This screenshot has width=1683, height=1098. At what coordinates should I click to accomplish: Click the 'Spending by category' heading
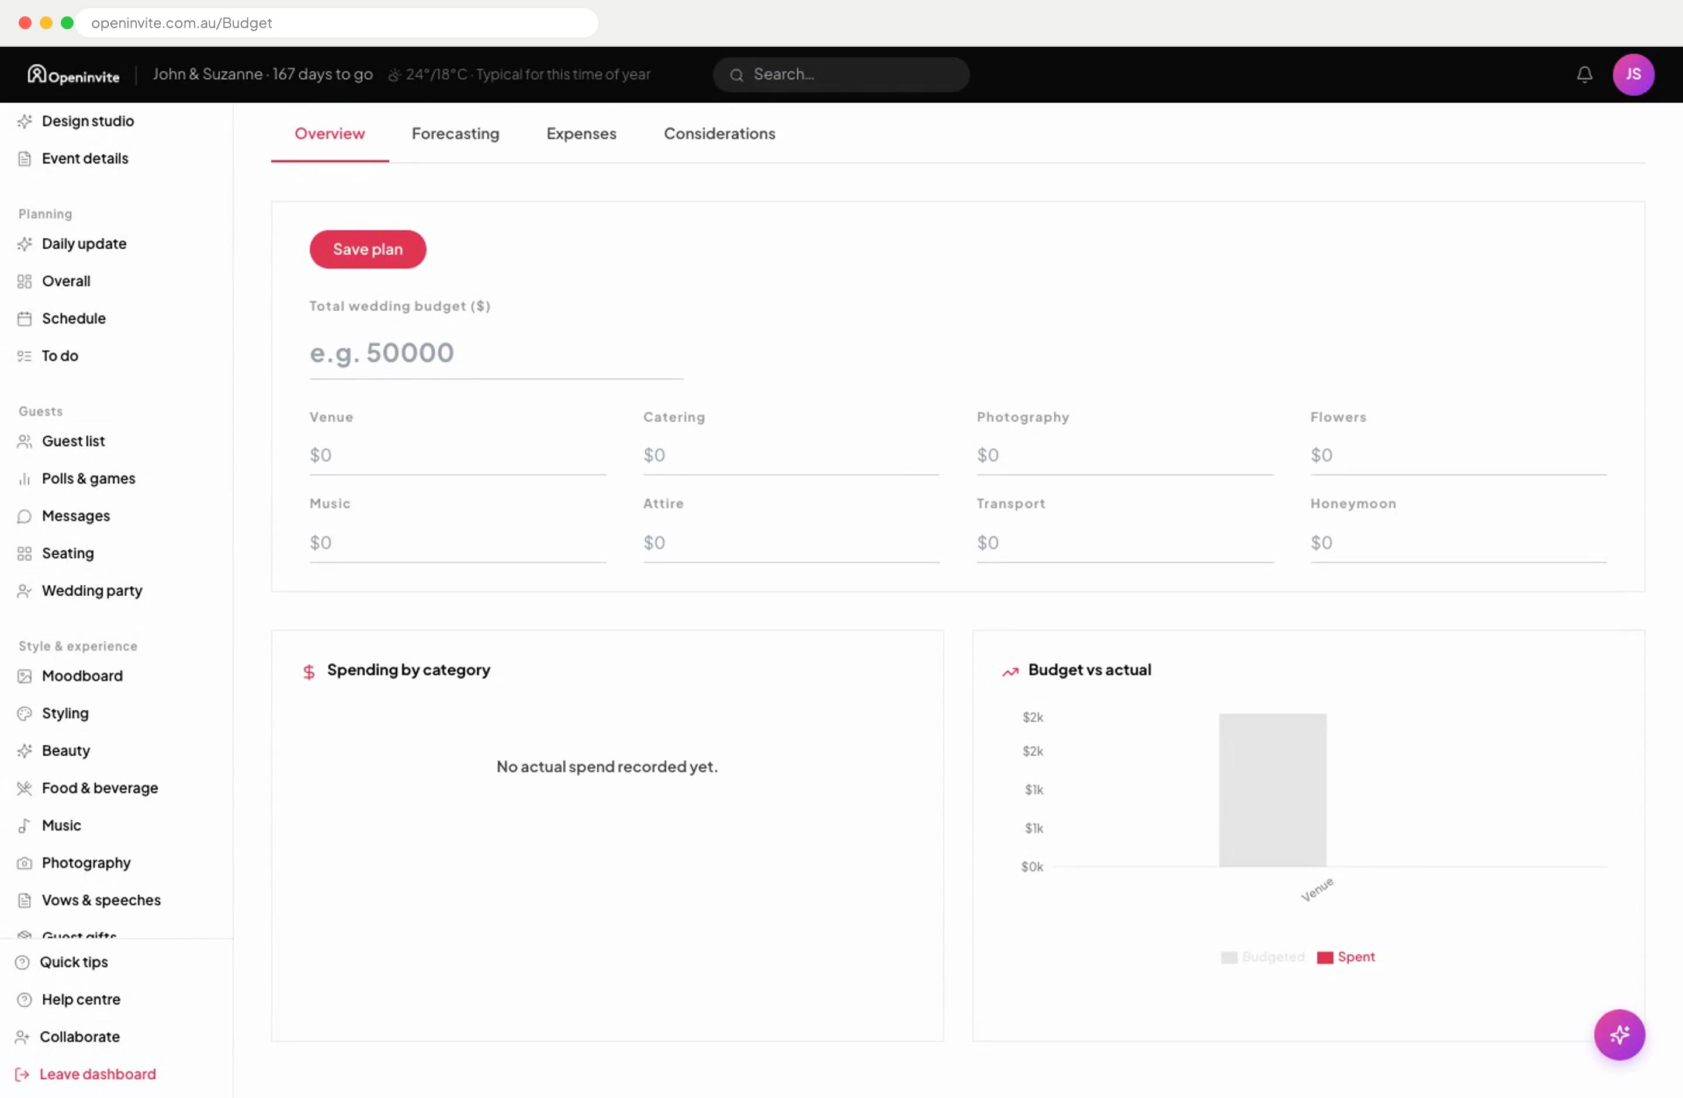point(408,670)
